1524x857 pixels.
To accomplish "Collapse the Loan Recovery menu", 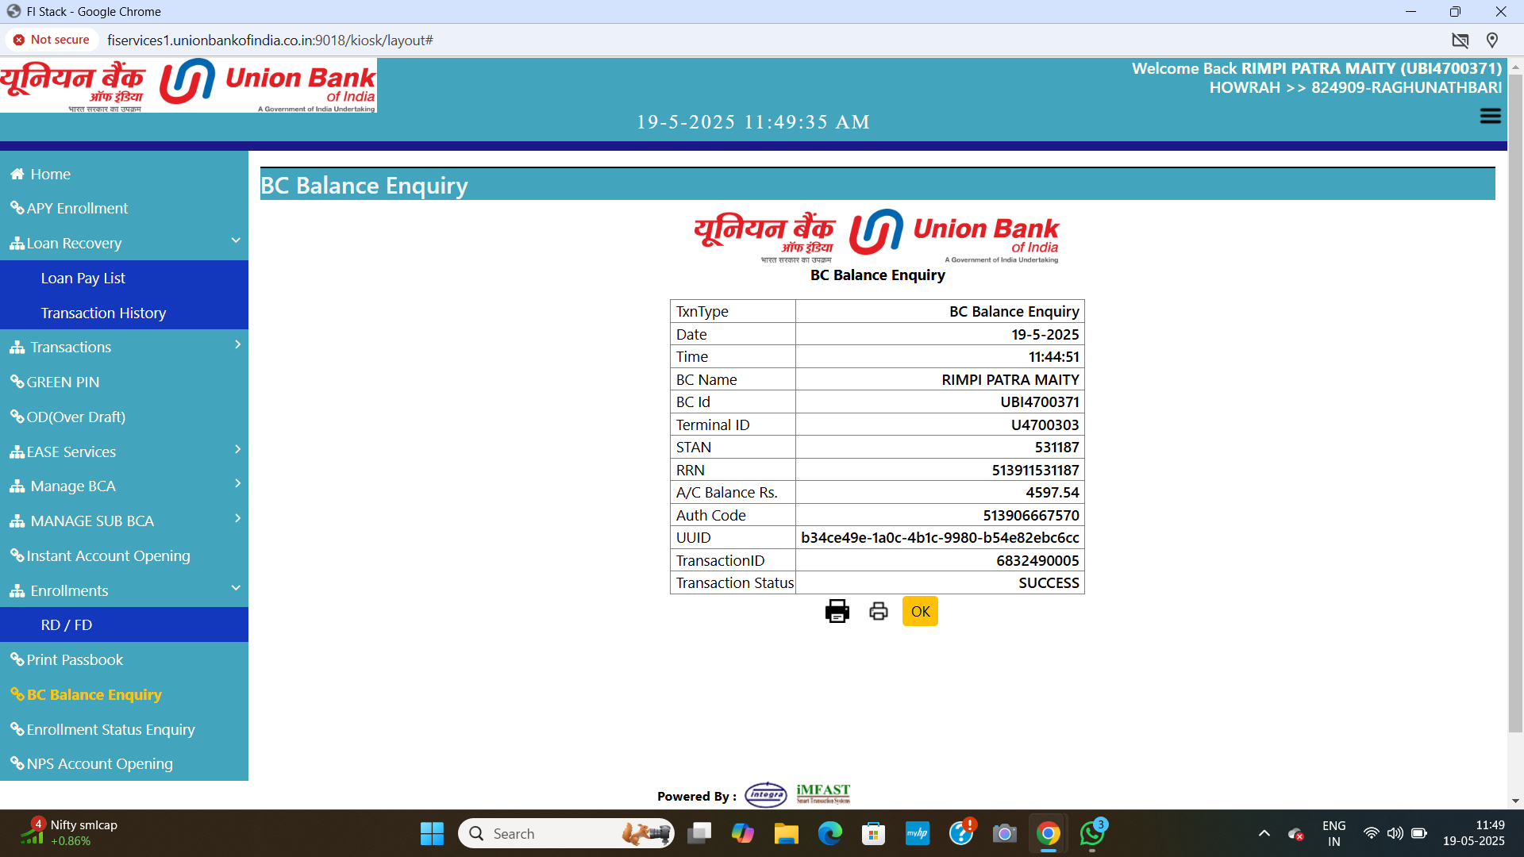I will (236, 240).
